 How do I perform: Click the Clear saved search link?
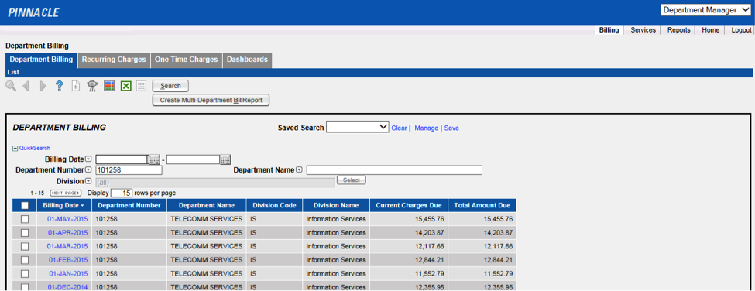pos(399,128)
